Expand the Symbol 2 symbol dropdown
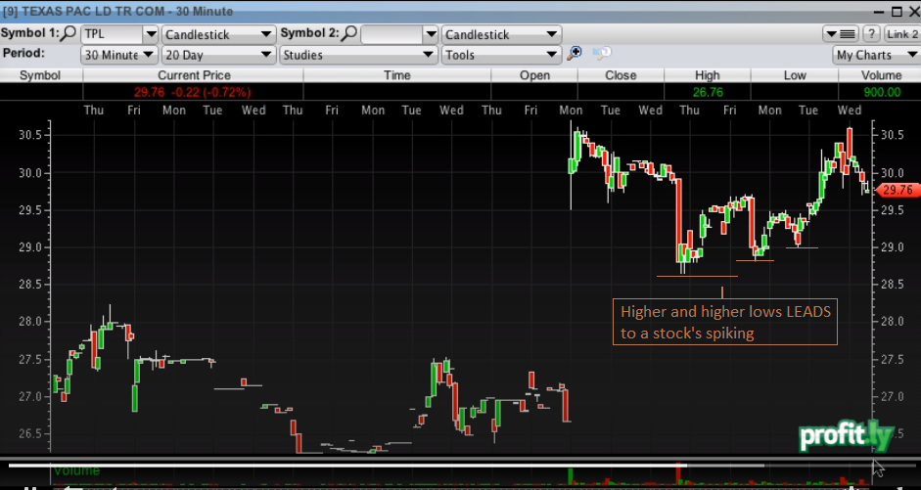This screenshot has height=490, width=921. (431, 34)
